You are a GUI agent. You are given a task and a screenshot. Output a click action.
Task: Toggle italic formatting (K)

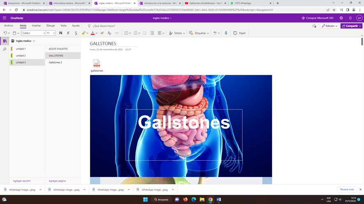[x=68, y=33]
